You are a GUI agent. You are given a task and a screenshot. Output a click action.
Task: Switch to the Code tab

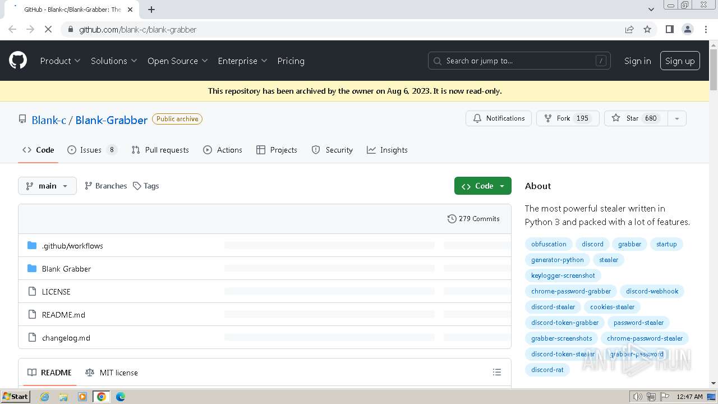pyautogui.click(x=38, y=150)
